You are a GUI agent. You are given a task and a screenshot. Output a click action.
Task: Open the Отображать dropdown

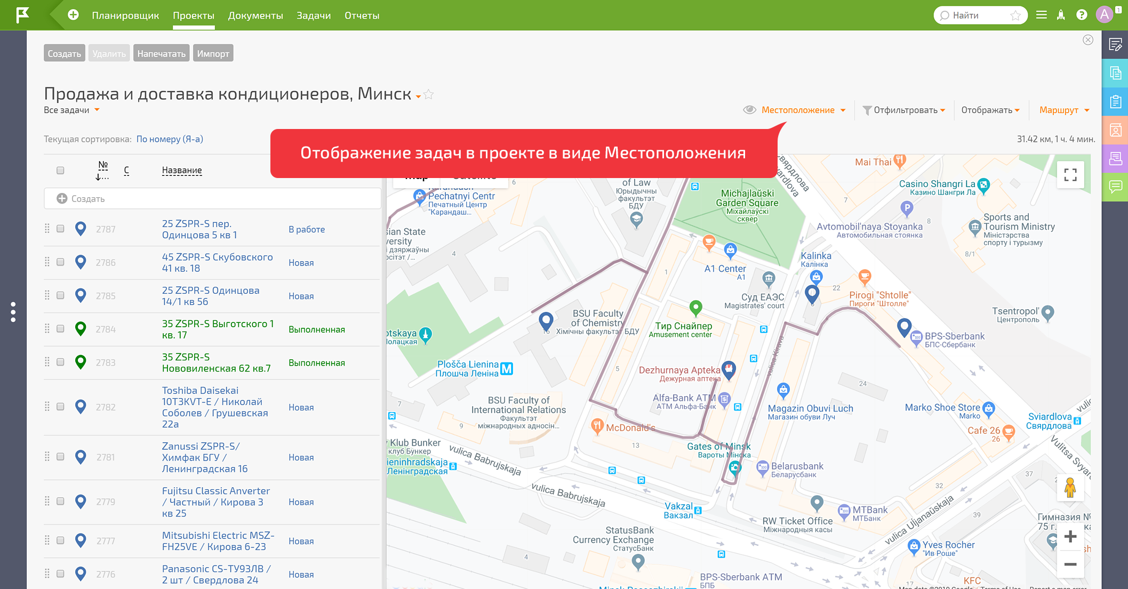[990, 110]
